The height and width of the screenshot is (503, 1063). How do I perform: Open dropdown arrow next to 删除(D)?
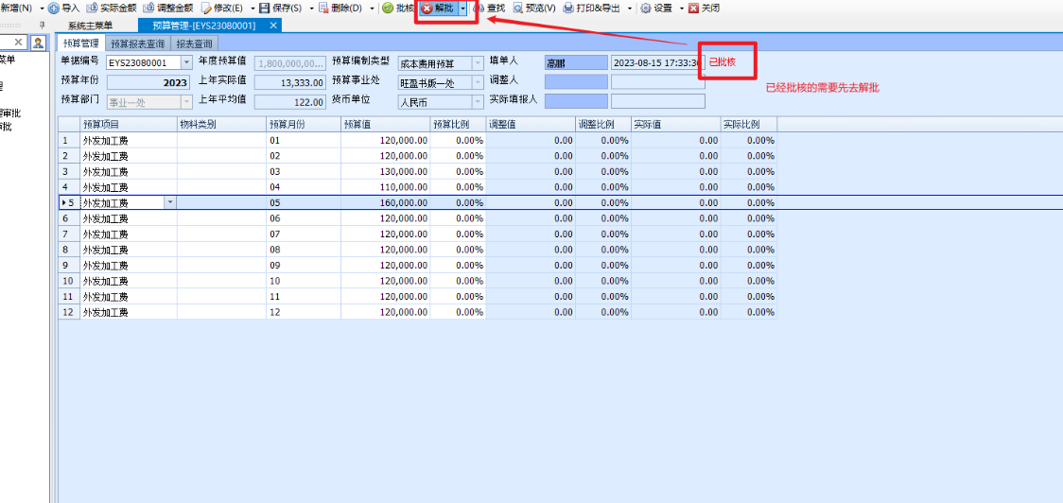coord(373,9)
